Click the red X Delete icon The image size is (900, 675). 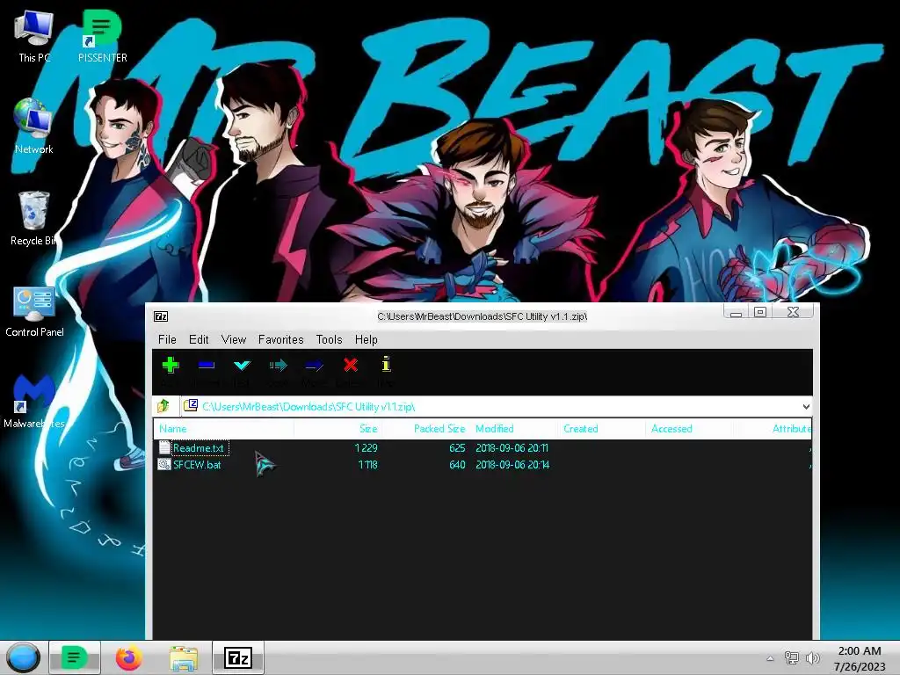click(x=350, y=365)
